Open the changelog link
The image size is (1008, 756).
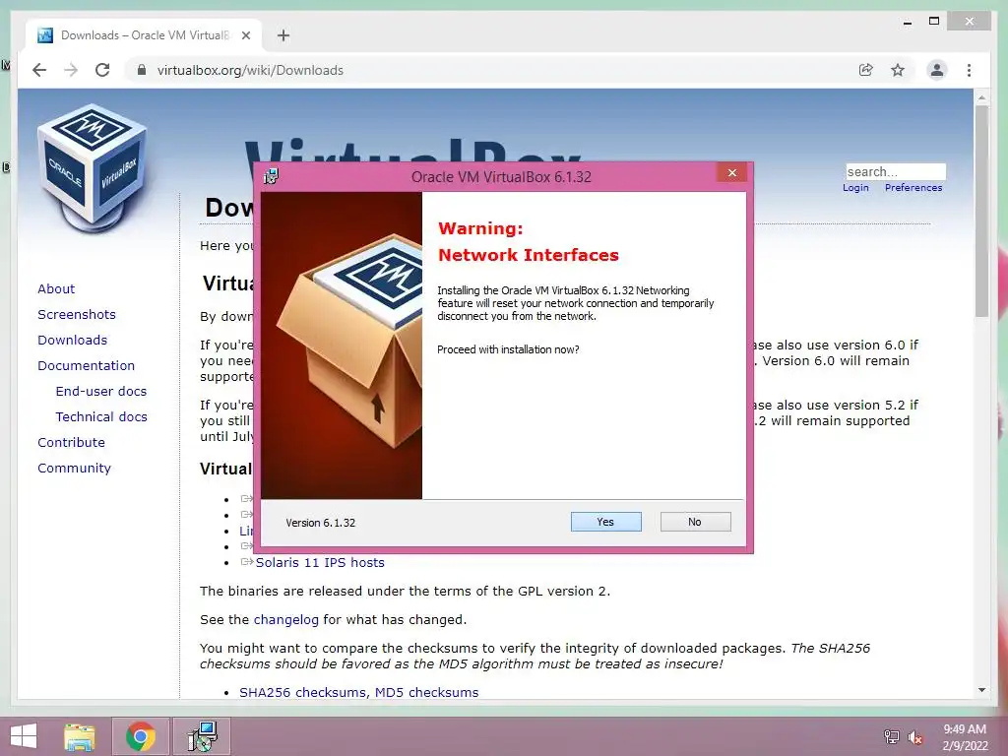pyautogui.click(x=286, y=620)
